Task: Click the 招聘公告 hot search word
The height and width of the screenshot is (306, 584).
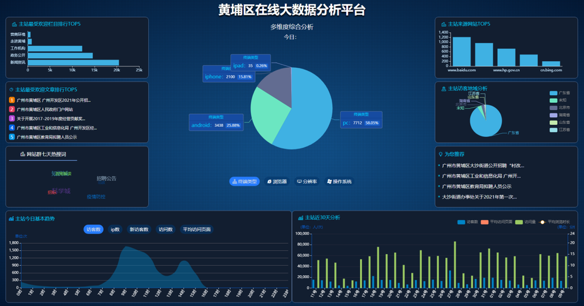Action: pyautogui.click(x=106, y=179)
